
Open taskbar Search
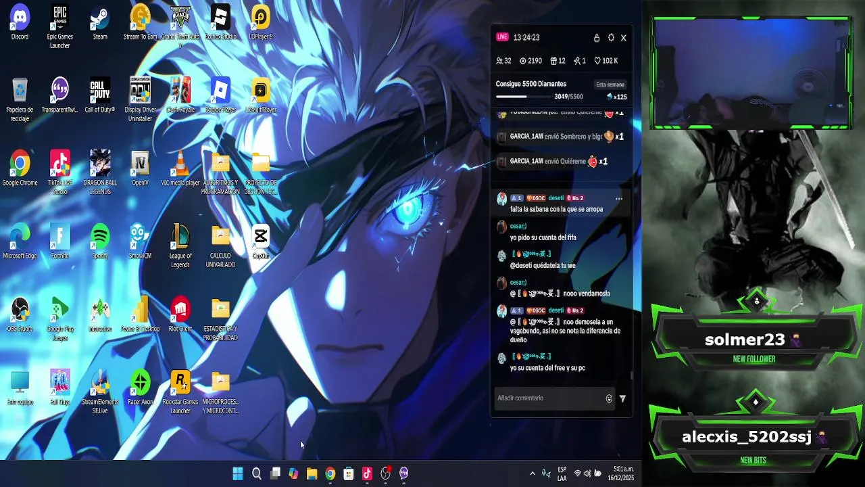(x=257, y=474)
